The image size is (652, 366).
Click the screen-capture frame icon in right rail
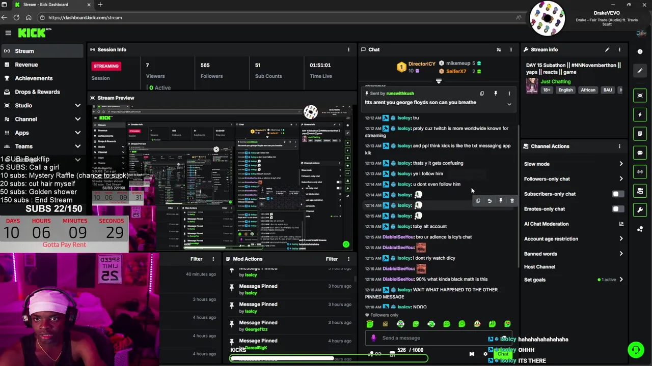[640, 96]
